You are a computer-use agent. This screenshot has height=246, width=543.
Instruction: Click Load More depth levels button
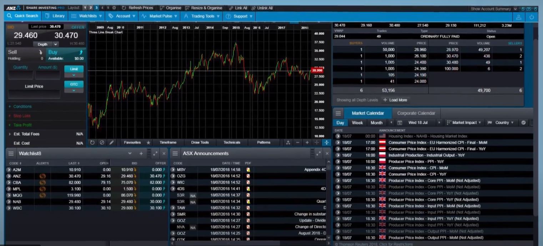[395, 100]
